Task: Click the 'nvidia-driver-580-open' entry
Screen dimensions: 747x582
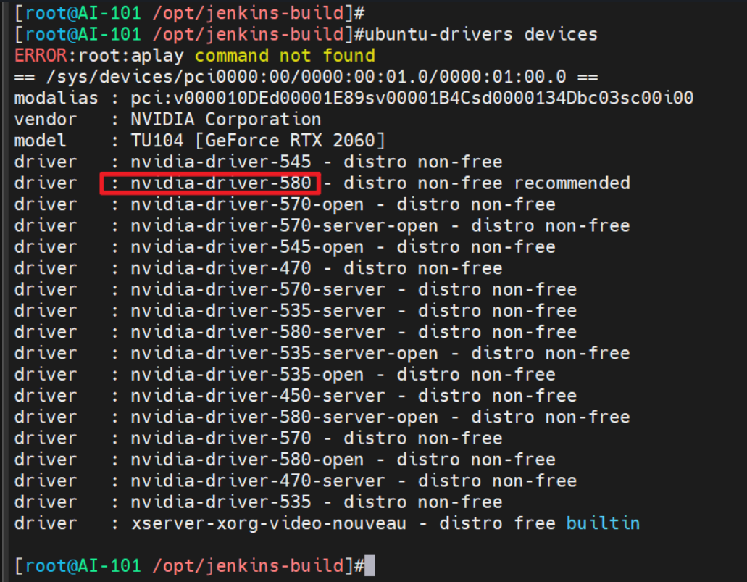Action: pos(247,460)
